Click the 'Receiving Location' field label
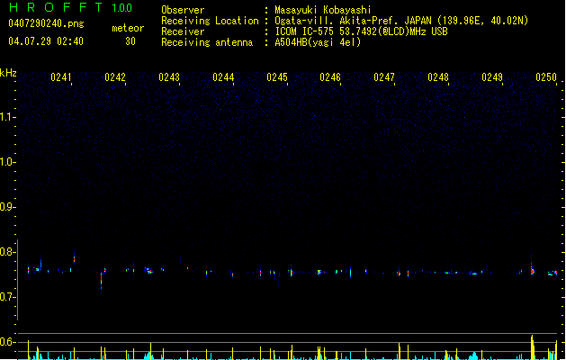The height and width of the screenshot is (360, 566). (210, 21)
